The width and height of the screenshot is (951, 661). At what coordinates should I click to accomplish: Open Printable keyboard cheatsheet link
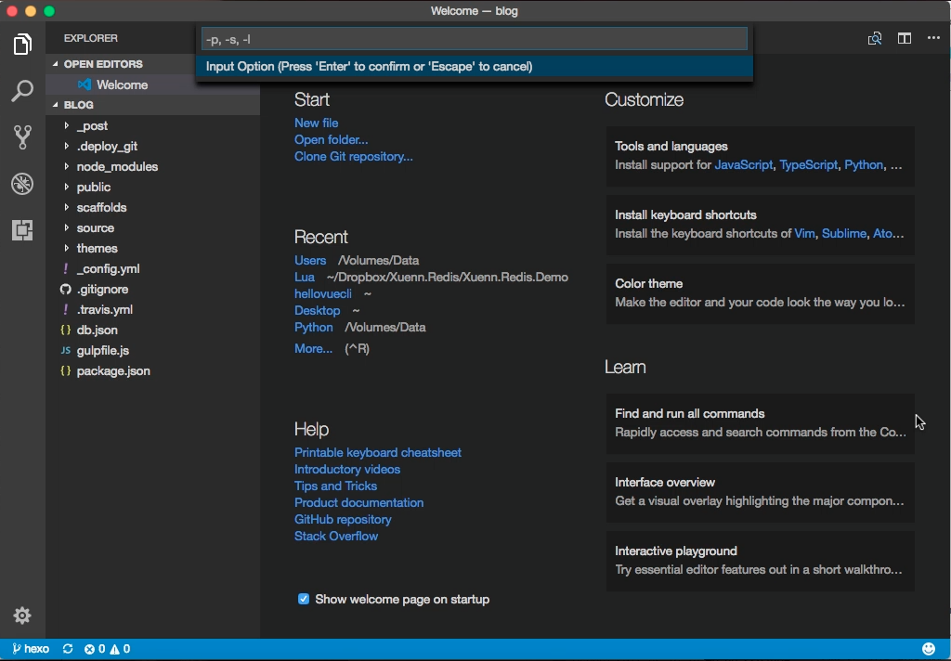point(378,452)
